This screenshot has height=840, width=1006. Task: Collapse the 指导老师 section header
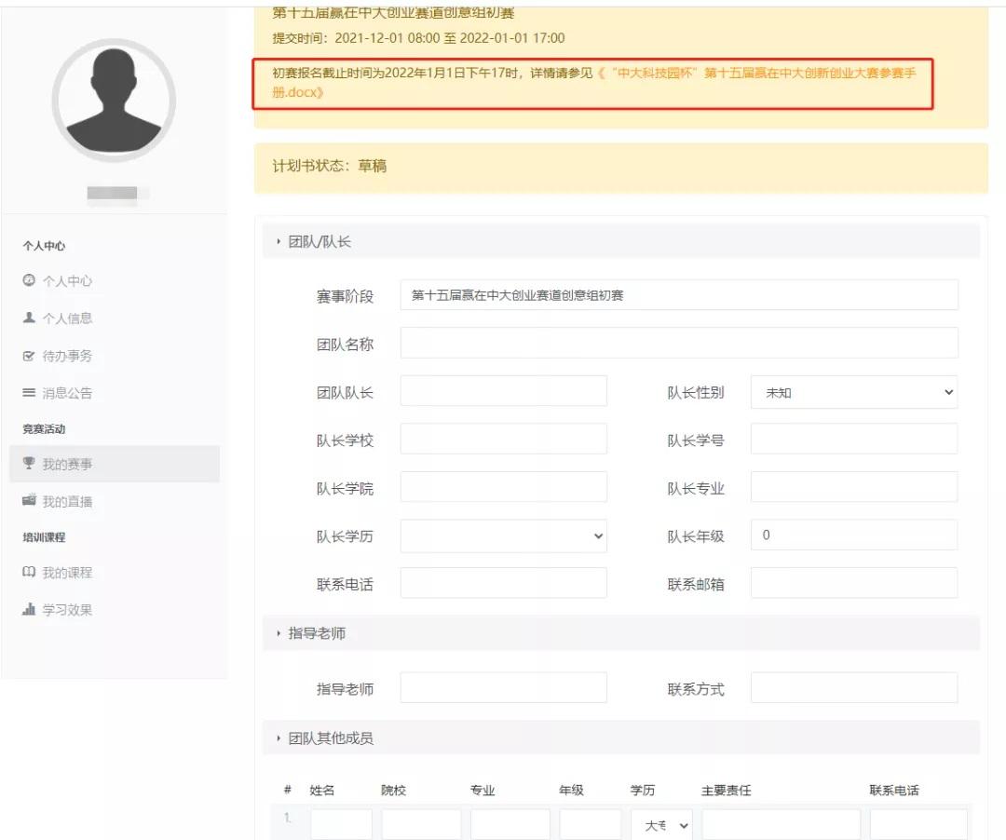pos(316,633)
